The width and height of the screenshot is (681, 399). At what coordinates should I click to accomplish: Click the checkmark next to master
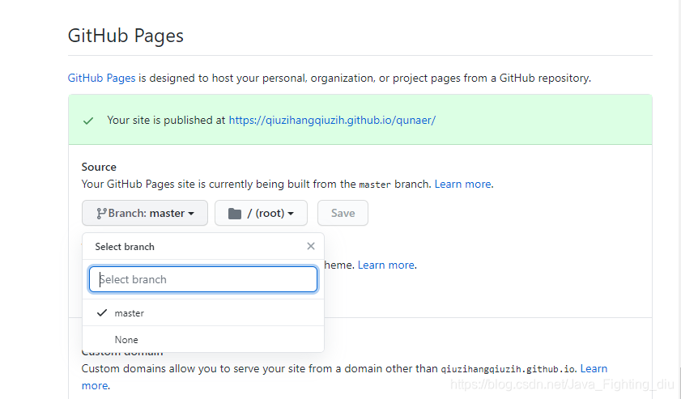(x=102, y=312)
